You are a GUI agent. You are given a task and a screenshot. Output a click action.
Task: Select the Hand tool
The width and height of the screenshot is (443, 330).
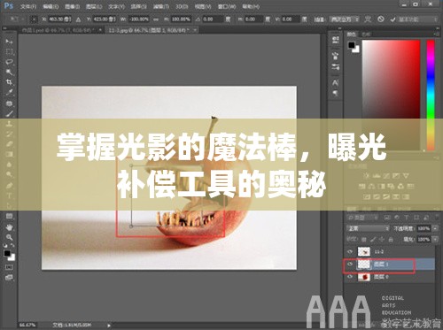pos(9,227)
